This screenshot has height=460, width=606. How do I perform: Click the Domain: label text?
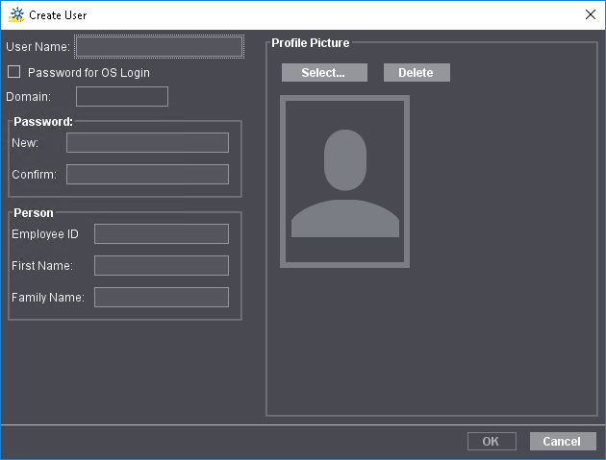(x=28, y=97)
